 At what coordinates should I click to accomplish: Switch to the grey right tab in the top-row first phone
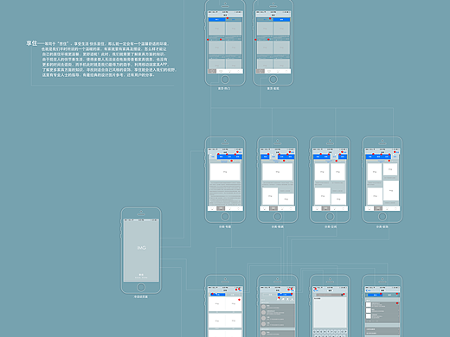coord(234,20)
